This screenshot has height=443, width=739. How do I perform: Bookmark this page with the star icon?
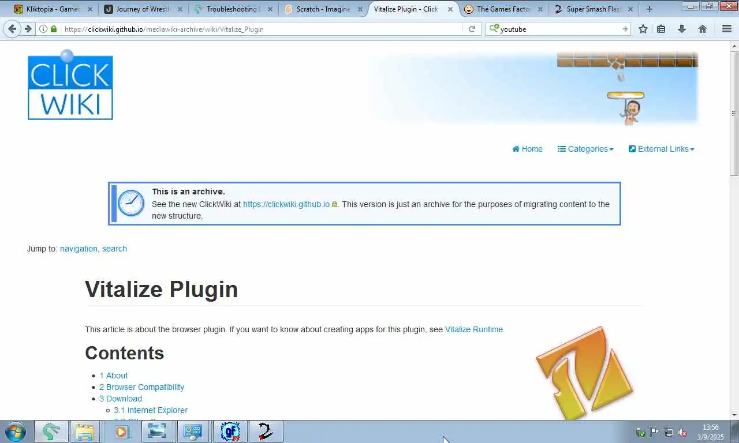click(643, 29)
